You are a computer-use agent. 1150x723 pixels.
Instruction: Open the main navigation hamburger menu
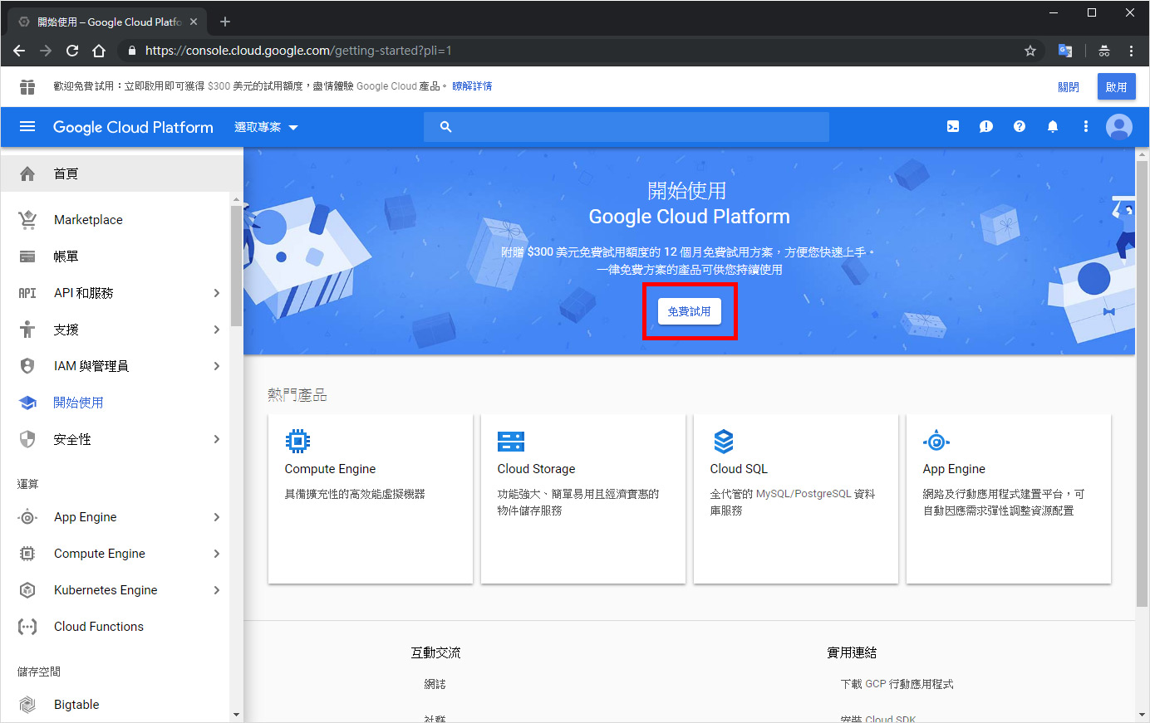pyautogui.click(x=27, y=126)
